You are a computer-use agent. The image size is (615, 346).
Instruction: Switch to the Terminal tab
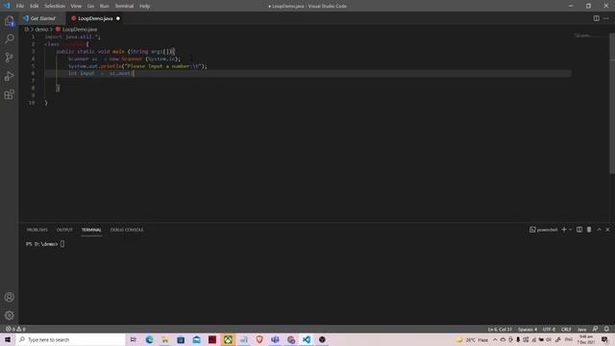click(91, 230)
